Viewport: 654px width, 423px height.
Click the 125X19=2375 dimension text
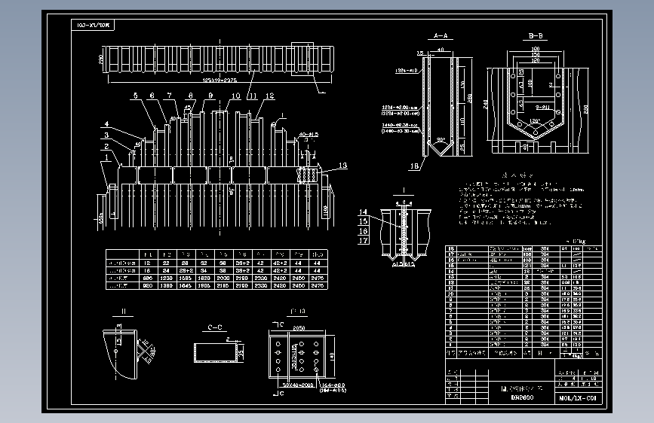click(x=220, y=80)
